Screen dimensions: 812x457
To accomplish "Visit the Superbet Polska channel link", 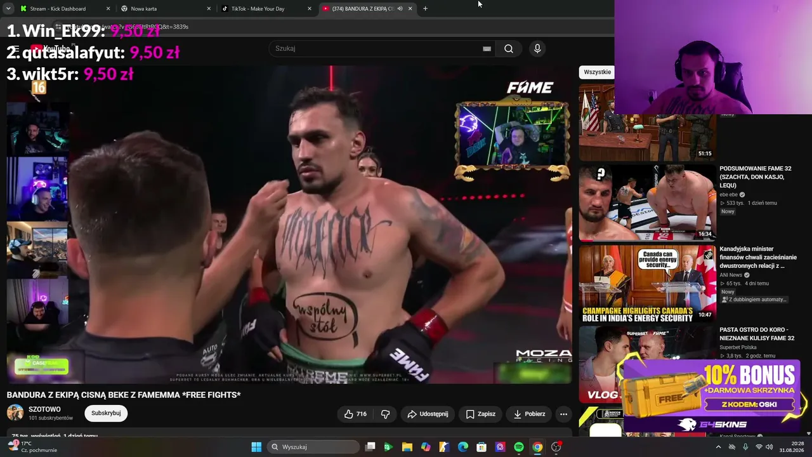I will click(x=738, y=347).
